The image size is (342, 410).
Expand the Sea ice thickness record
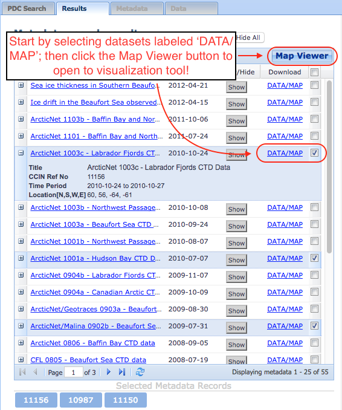pos(21,85)
